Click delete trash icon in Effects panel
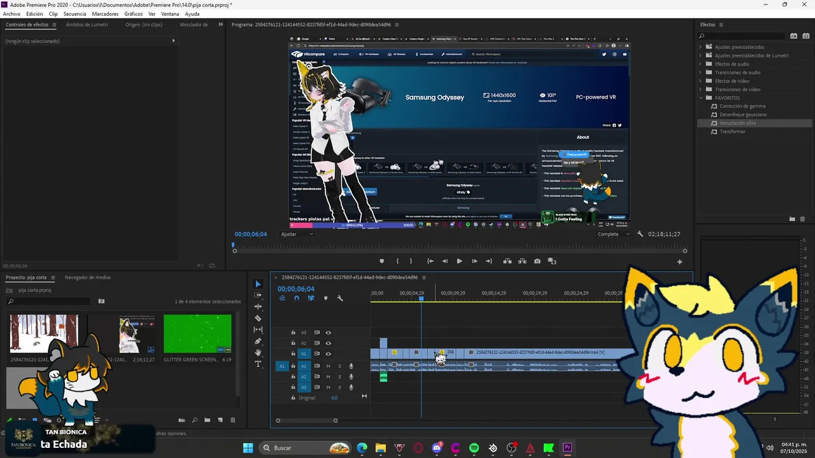Image resolution: width=815 pixels, height=458 pixels. 802,219
